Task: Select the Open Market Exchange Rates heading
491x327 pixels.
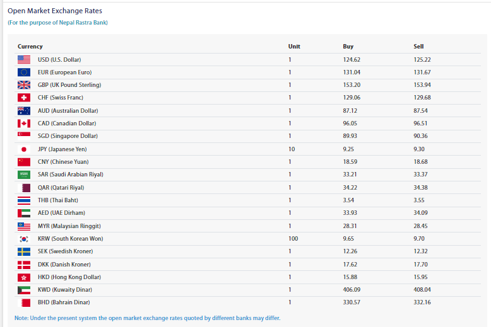Action: point(55,11)
